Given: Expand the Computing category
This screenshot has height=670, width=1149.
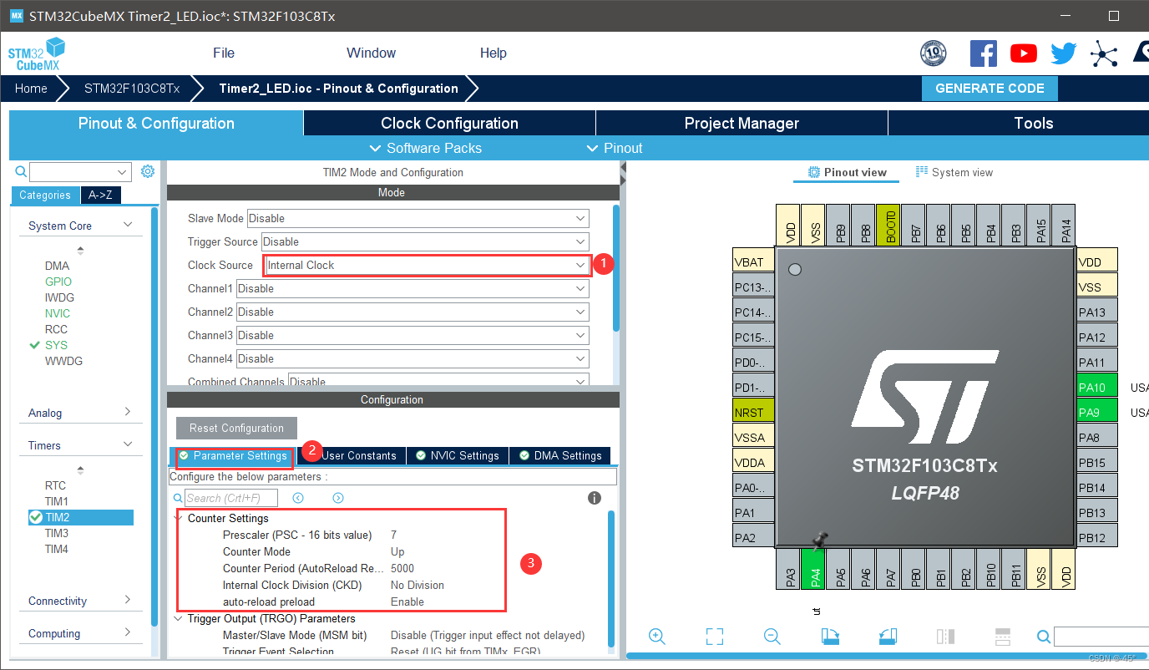Looking at the screenshot, I should pos(128,632).
